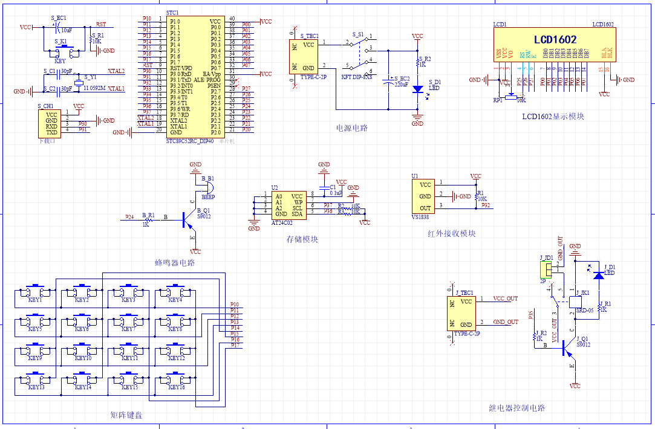Select the U1 VS1838 infrared receiver block
655x429 pixels.
point(423,196)
